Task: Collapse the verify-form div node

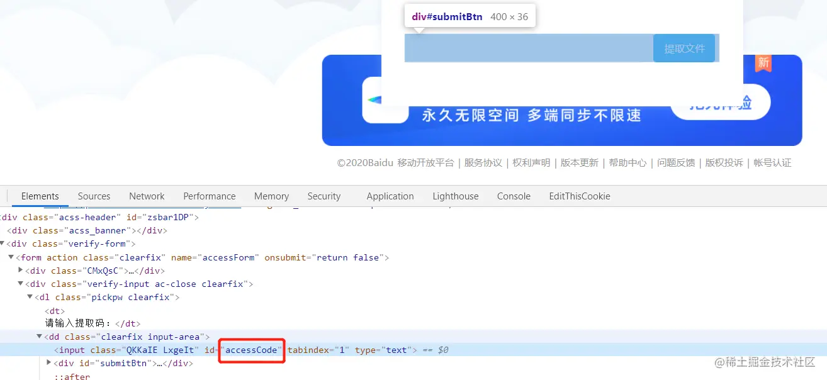Action: coord(3,243)
